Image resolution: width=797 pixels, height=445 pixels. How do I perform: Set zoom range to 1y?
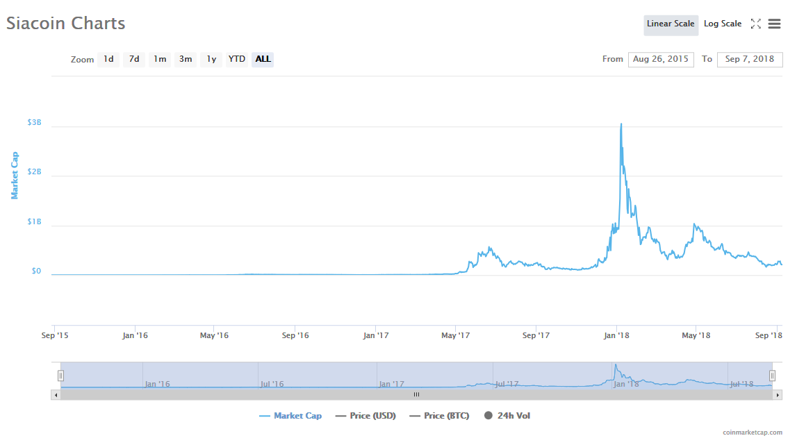coord(211,59)
